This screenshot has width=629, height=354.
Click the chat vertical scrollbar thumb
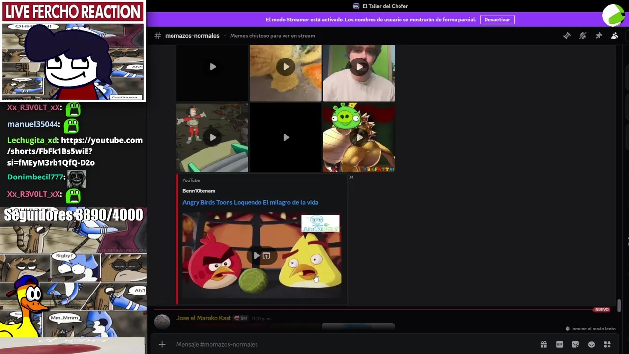coord(619,305)
